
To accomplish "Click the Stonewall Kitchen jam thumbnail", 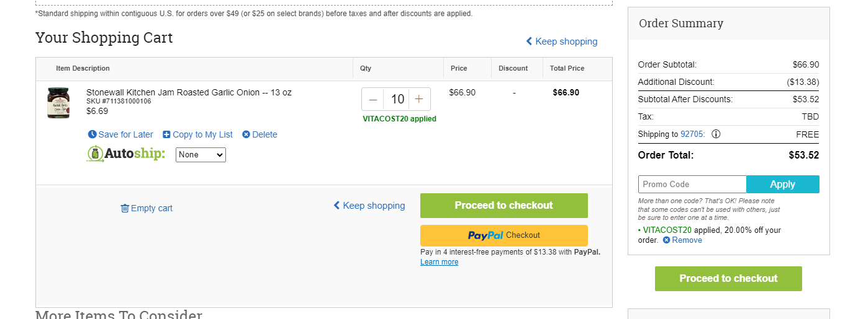I will (x=58, y=103).
